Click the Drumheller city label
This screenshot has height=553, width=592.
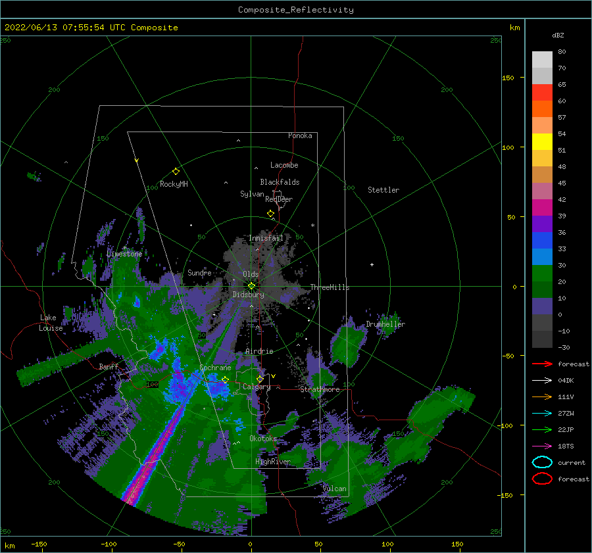click(x=385, y=324)
